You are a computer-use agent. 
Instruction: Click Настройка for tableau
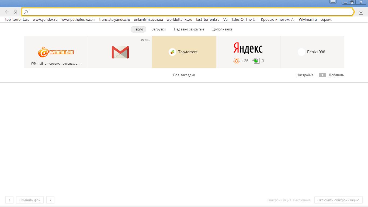pos(305,75)
